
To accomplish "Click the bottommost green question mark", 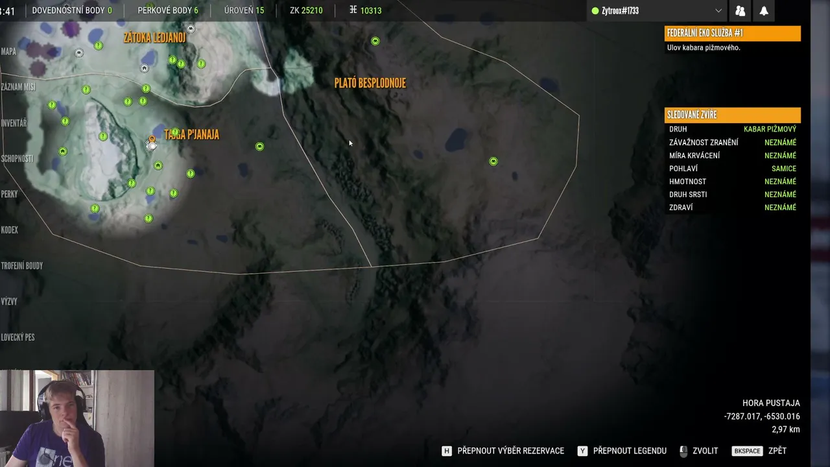I will tap(148, 219).
